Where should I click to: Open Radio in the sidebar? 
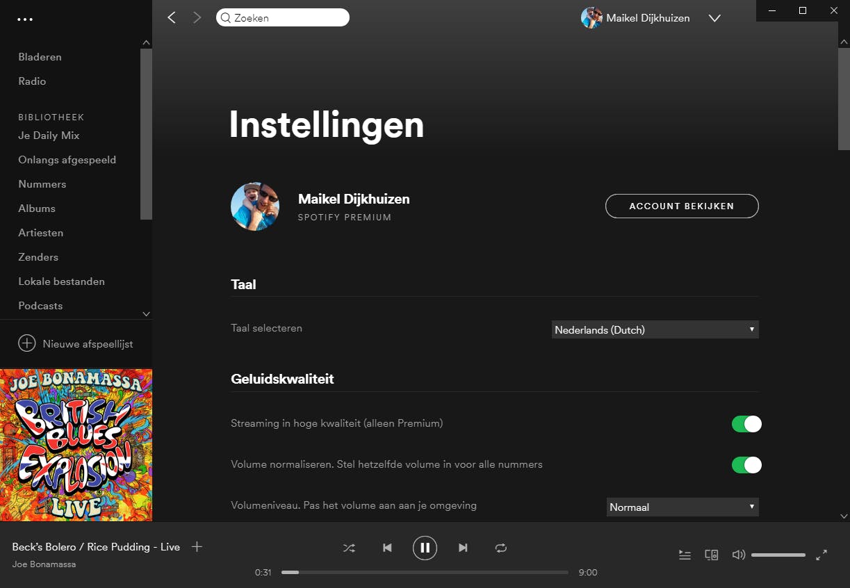32,81
